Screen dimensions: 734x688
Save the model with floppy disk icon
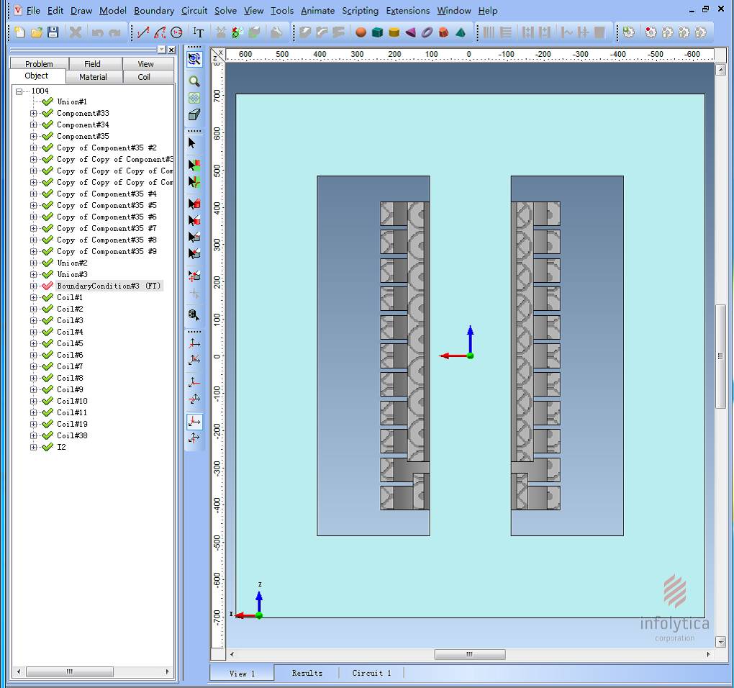click(x=53, y=32)
